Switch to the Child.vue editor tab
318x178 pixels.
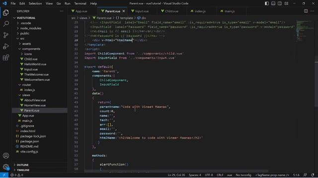point(171,11)
